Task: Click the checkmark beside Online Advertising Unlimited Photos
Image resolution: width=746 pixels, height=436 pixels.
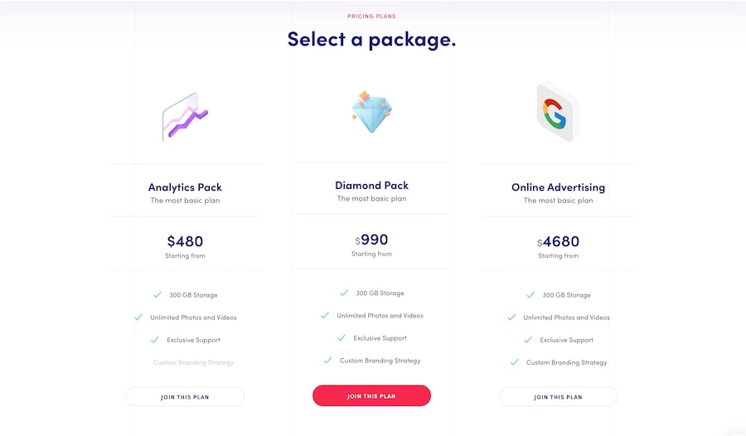Action: click(511, 317)
